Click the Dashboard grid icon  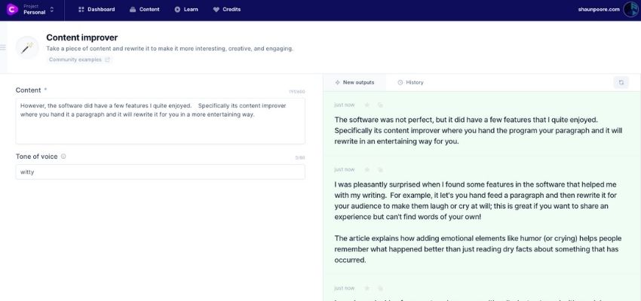click(81, 9)
